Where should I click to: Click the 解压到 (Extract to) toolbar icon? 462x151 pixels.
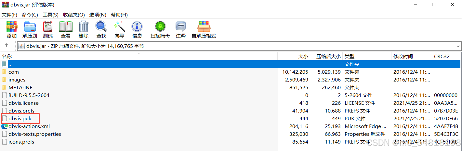(x=30, y=27)
